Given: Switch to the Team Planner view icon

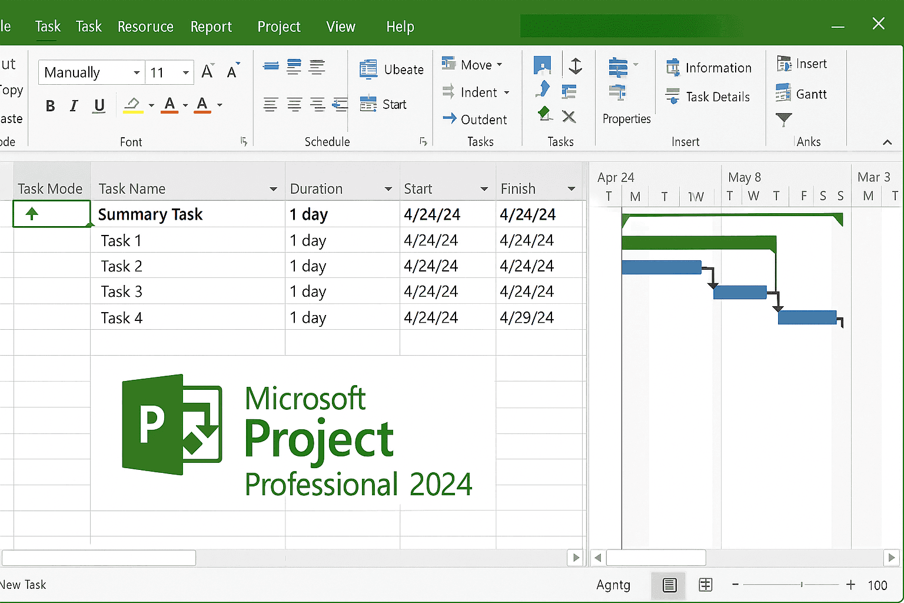Looking at the screenshot, I should [x=706, y=585].
